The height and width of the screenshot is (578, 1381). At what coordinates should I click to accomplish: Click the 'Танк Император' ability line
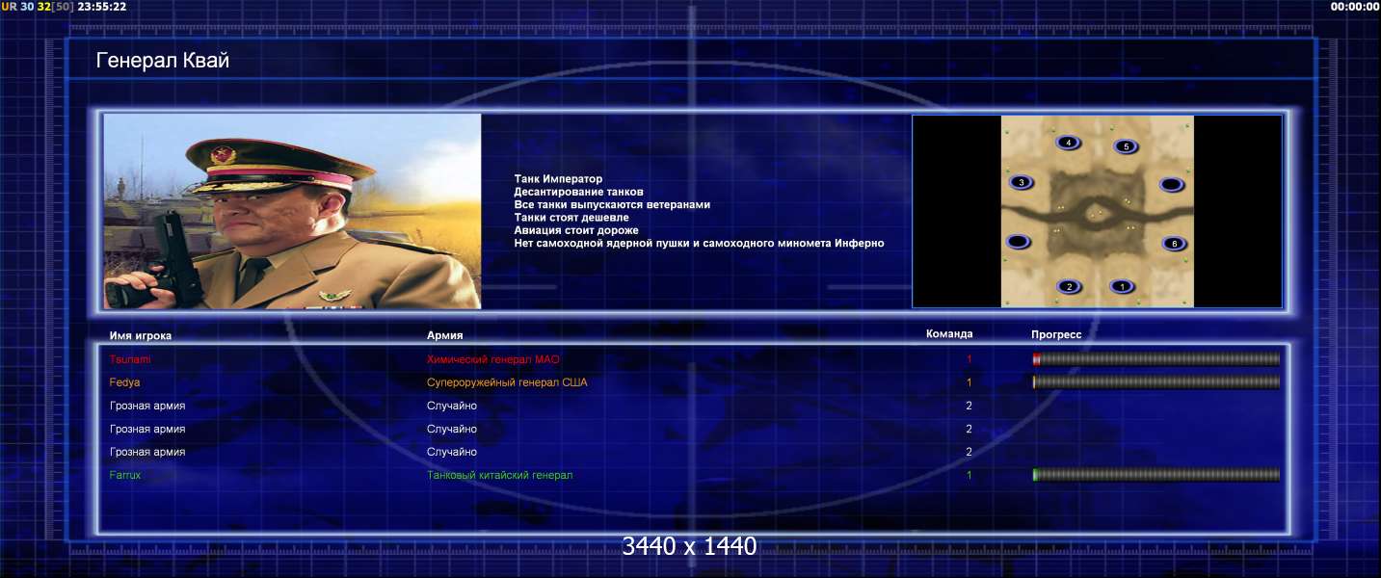click(558, 179)
